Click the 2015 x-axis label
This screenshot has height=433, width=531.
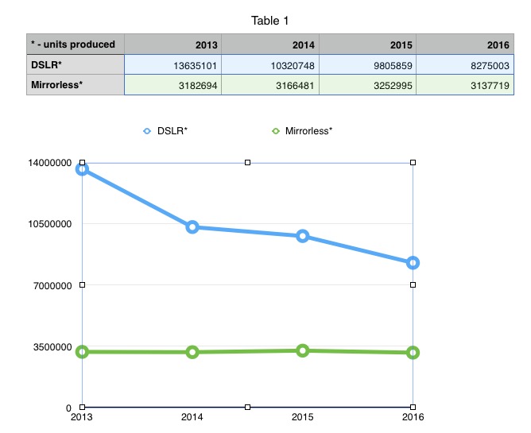(302, 417)
